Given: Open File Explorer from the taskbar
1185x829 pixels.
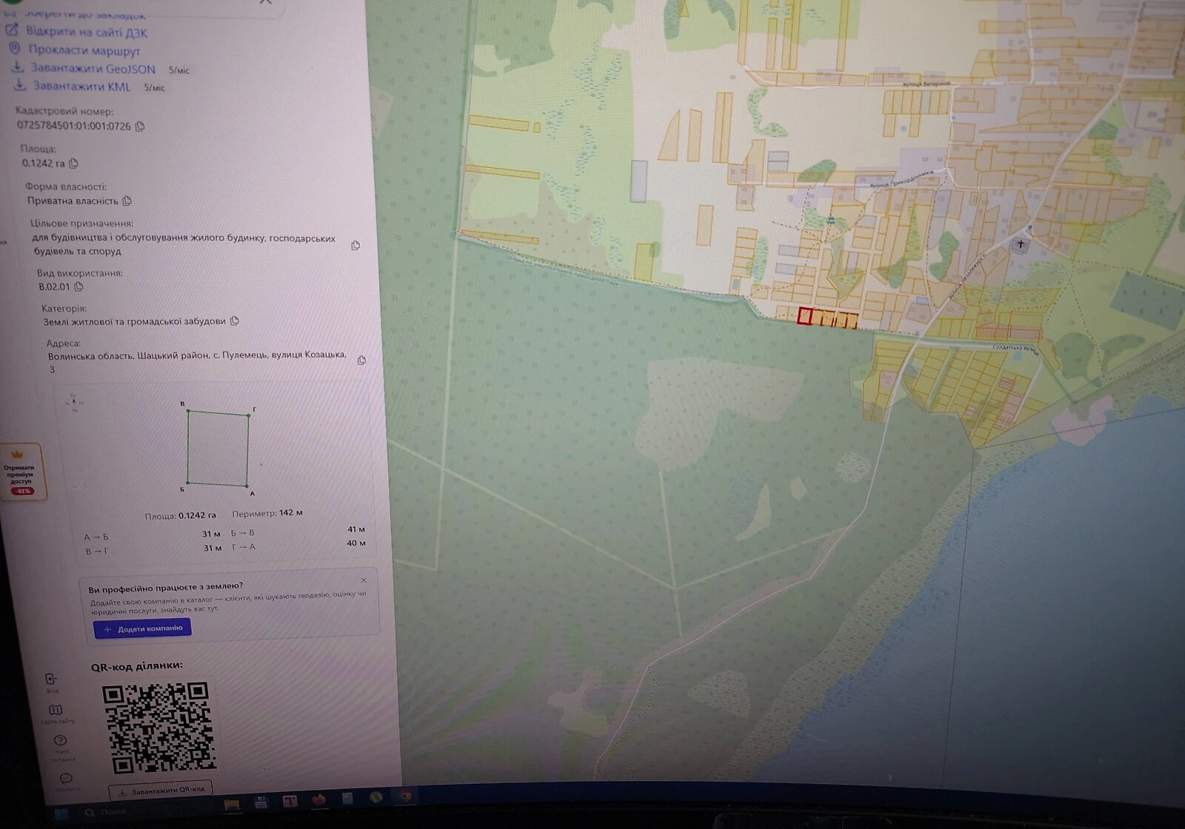Looking at the screenshot, I should pyautogui.click(x=232, y=804).
